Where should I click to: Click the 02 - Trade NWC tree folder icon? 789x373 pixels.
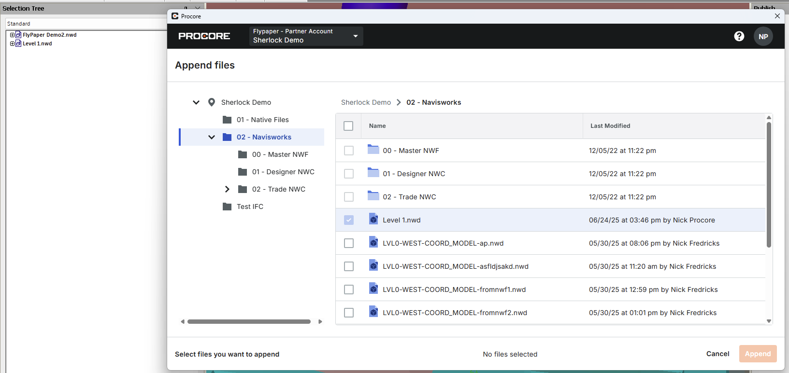pos(243,189)
